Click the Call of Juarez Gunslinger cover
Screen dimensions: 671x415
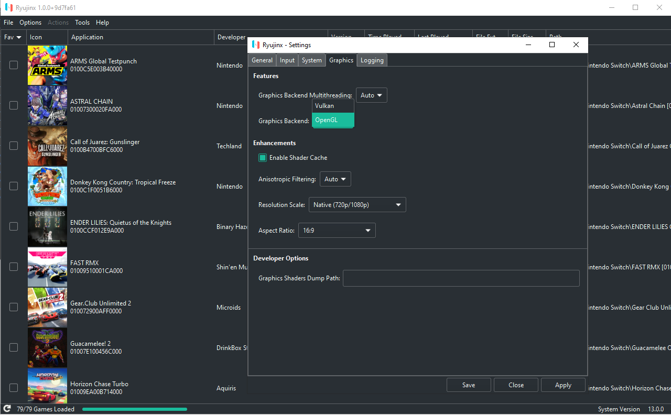(47, 146)
